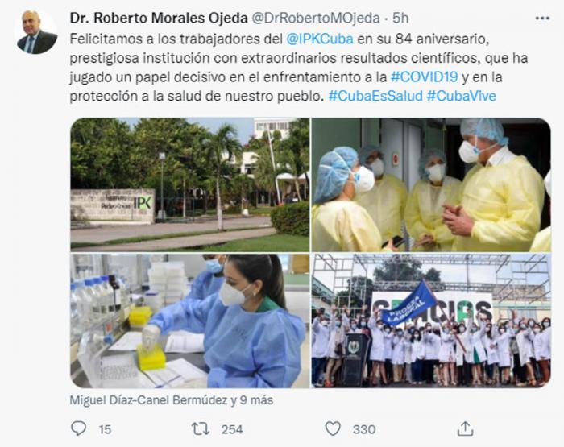The width and height of the screenshot is (564, 447).
Task: View photo of staff in yellow gowns
Action: (431, 184)
